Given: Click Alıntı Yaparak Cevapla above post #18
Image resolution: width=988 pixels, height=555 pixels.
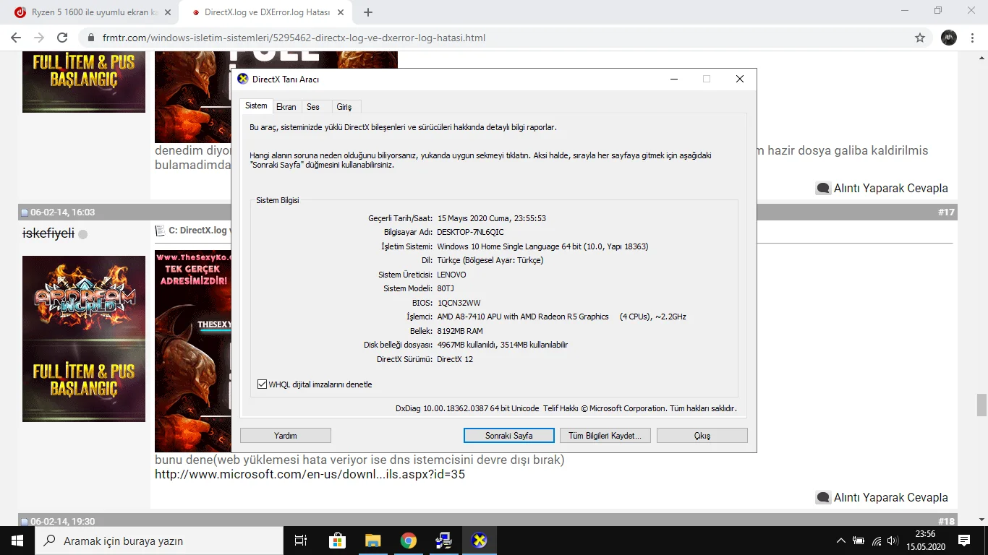Looking at the screenshot, I should click(x=882, y=497).
